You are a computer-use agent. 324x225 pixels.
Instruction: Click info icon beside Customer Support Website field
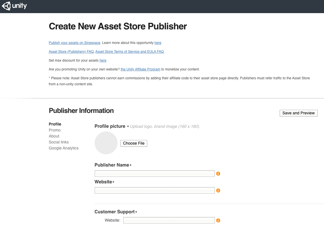tap(218, 220)
